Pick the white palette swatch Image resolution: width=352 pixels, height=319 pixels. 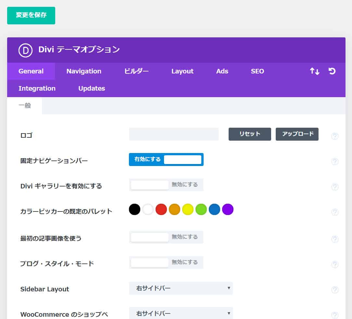[x=148, y=210]
